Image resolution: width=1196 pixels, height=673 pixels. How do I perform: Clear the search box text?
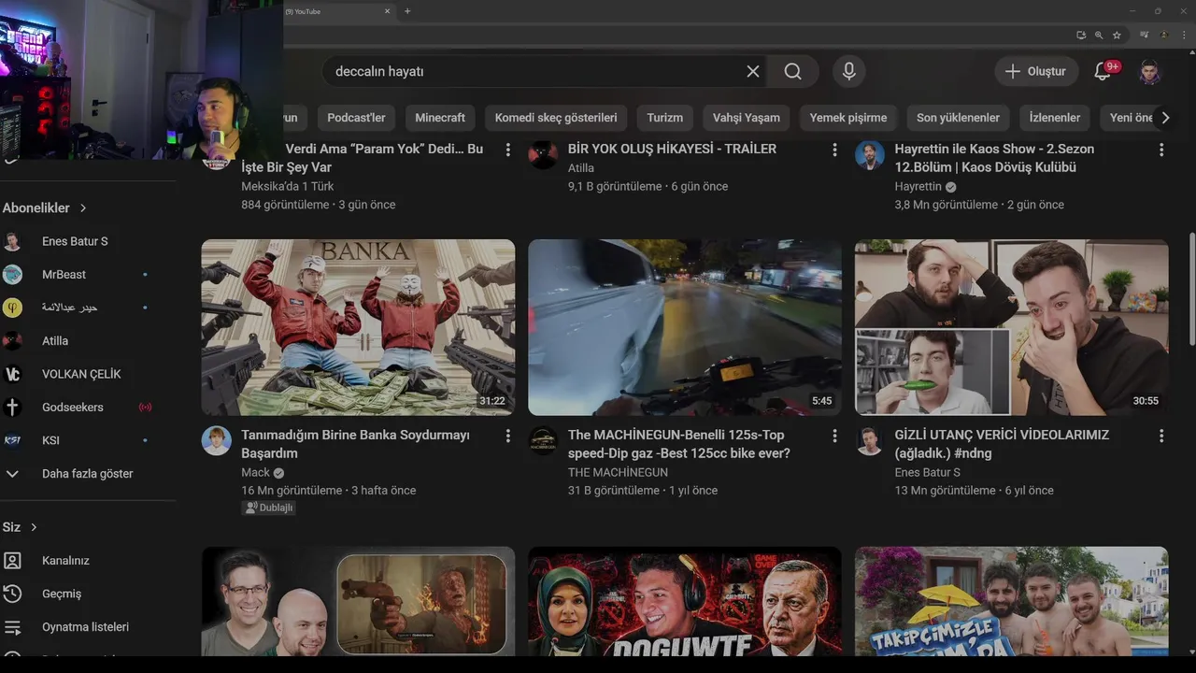753,71
